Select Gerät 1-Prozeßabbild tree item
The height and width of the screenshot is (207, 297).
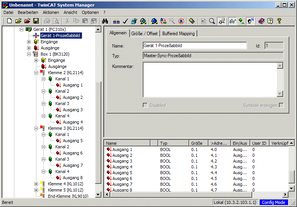point(61,36)
